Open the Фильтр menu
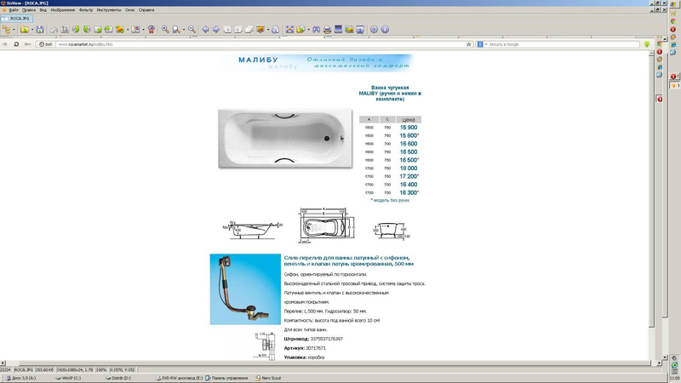 [x=86, y=10]
